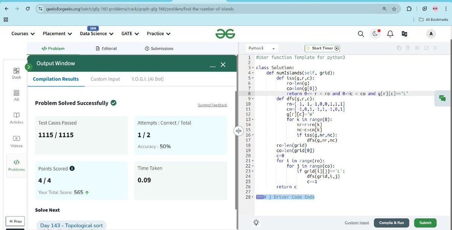Viewport: 452px width, 230px height.
Task: Click the language translate icon
Action: [405, 34]
